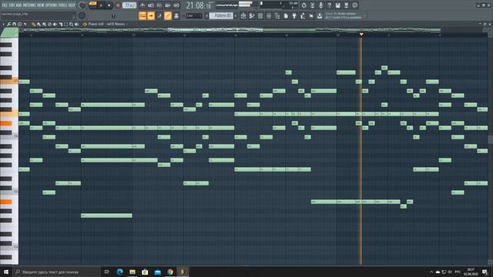This screenshot has width=493, height=277.
Task: Toggle the Record button
Action: [118, 5]
